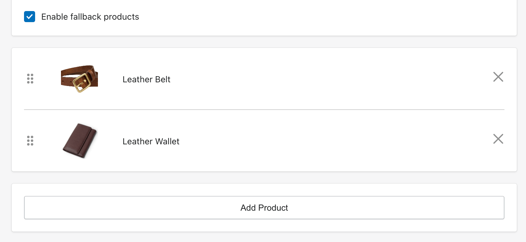526x242 pixels.
Task: Delete the wallet from the fallback list
Action: (498, 139)
